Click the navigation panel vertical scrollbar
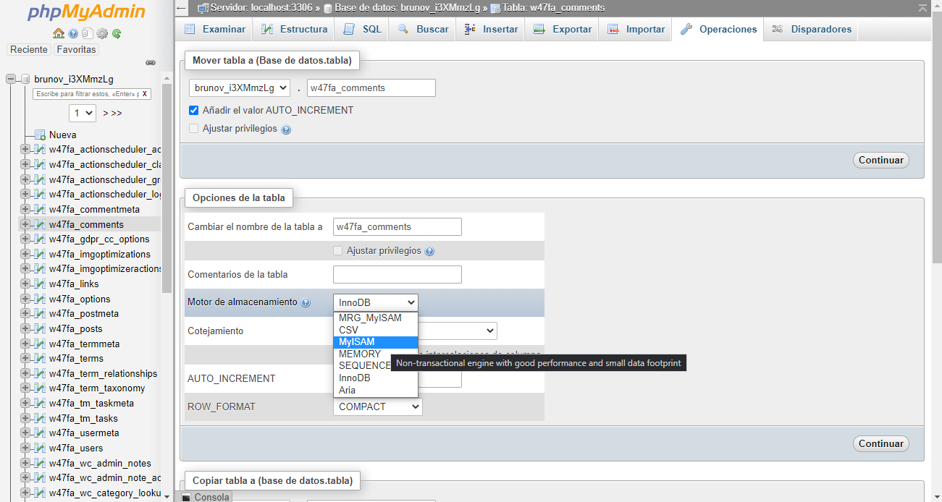This screenshot has width=942, height=502. pyautogui.click(x=167, y=188)
